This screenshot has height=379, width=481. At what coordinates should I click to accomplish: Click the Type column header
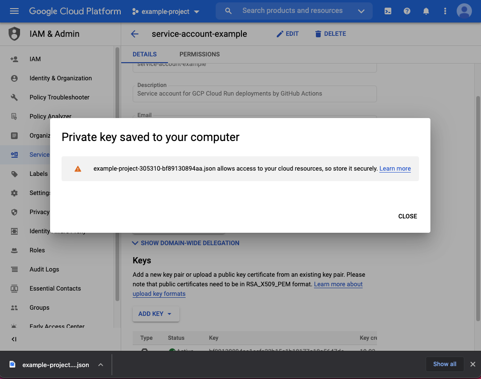146,338
